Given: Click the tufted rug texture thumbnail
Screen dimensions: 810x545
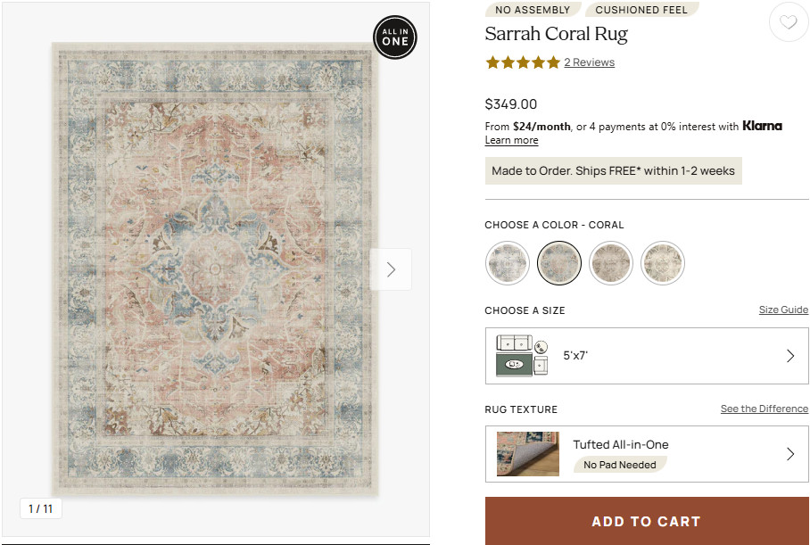Looking at the screenshot, I should 527,454.
